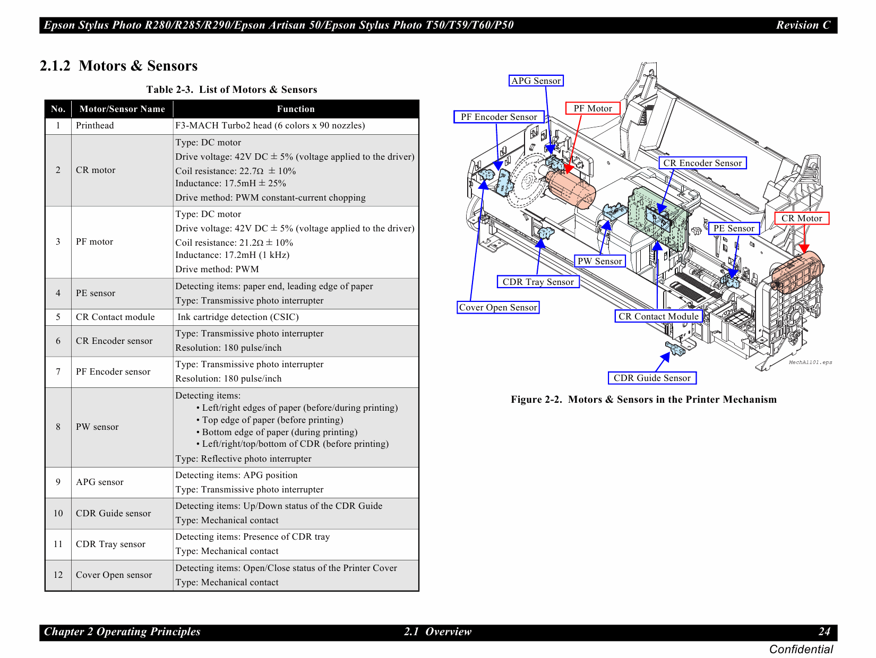The image size is (876, 658).
Task: Click the orange PF Motor part in diagram
Action: point(570,188)
